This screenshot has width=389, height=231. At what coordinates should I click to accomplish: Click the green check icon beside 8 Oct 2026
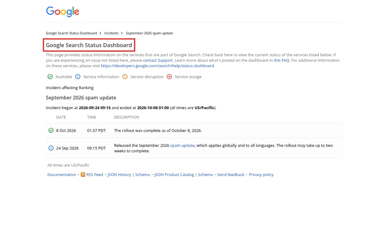[51, 130]
